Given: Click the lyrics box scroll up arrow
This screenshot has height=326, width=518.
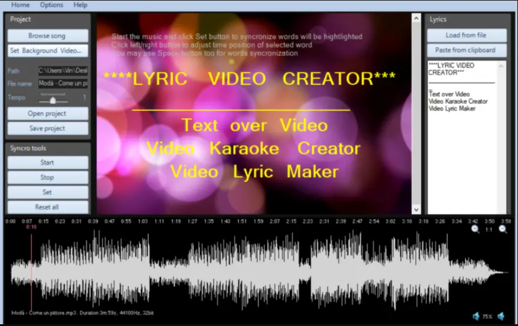Looking at the screenshot, I should tap(501, 66).
